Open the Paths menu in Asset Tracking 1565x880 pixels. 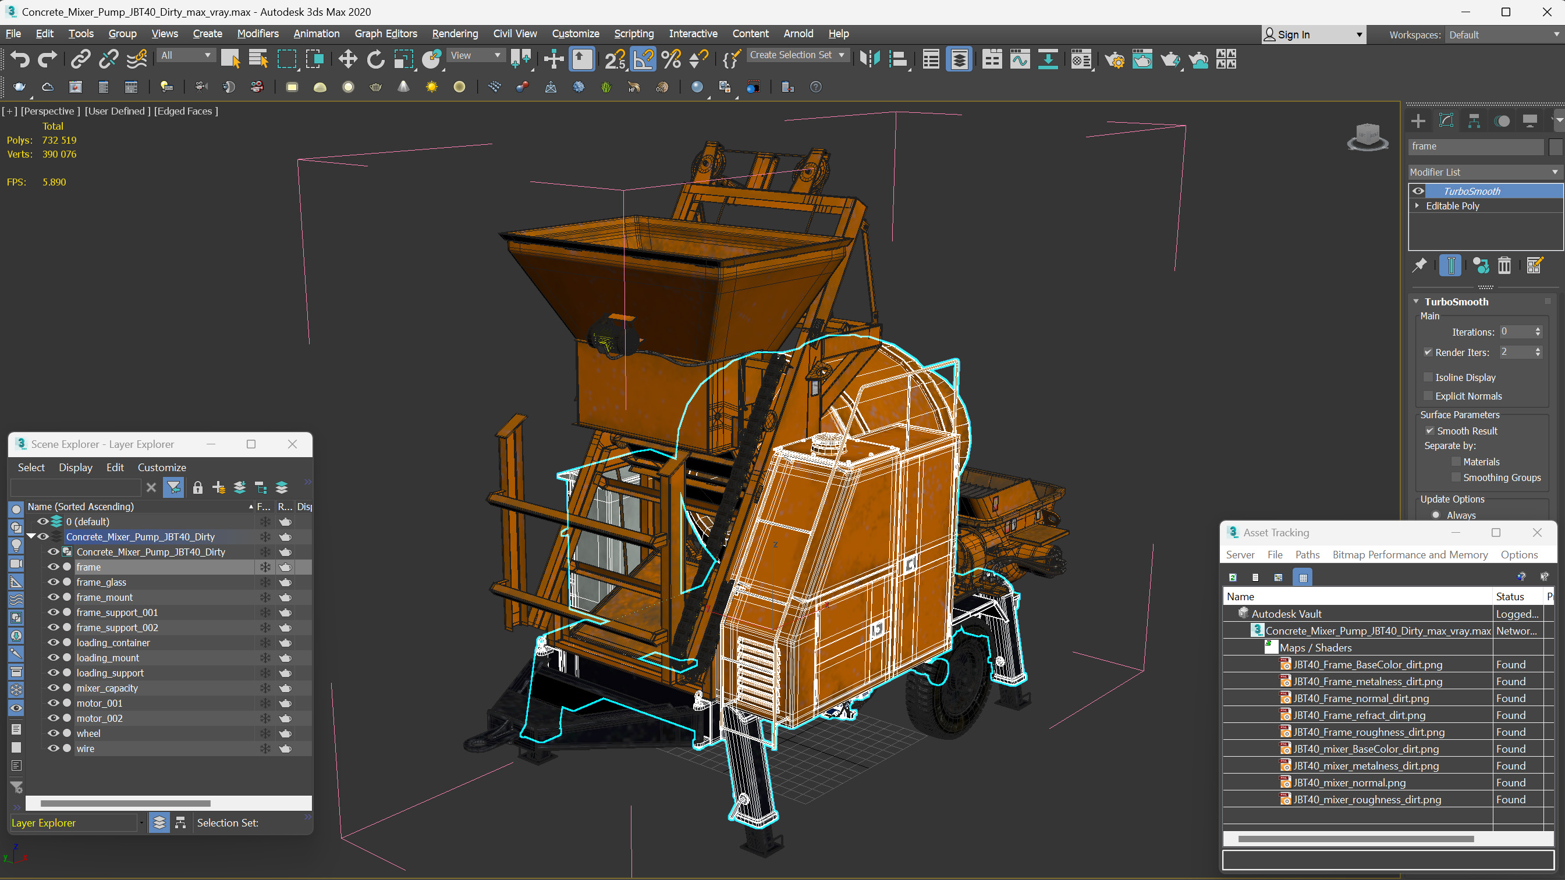point(1307,554)
